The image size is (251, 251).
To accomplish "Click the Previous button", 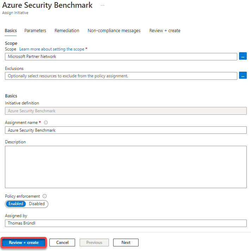I will tap(94, 243).
